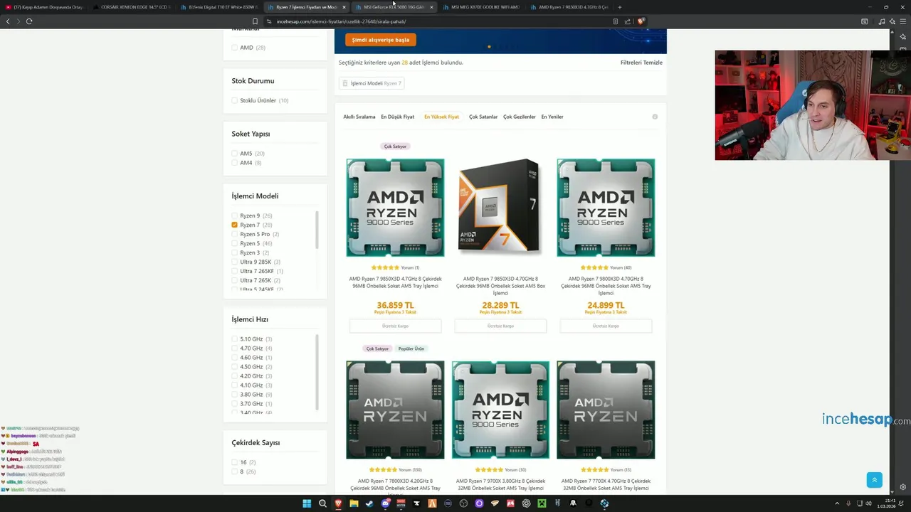Check the AMD brand filter
The height and width of the screenshot is (512, 911).
[234, 48]
